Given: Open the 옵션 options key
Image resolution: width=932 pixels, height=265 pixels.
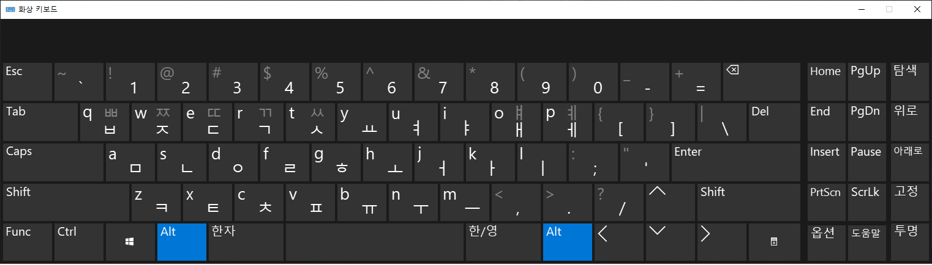Looking at the screenshot, I should pos(826,242).
